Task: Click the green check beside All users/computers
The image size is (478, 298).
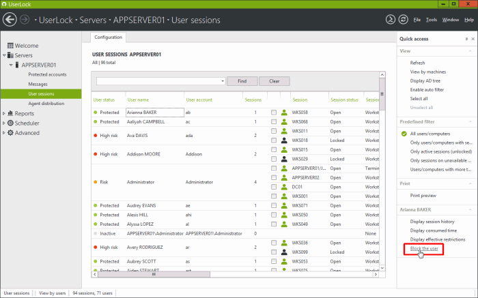Action: (x=404, y=134)
